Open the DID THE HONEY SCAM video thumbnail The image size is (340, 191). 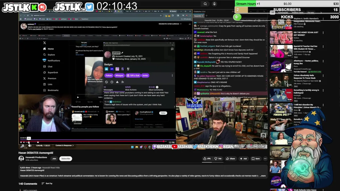tap(281, 37)
